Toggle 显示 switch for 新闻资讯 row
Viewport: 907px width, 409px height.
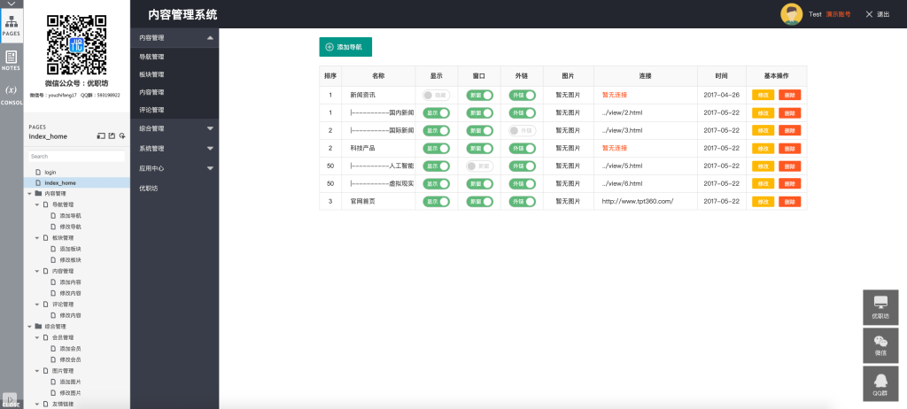tap(437, 95)
